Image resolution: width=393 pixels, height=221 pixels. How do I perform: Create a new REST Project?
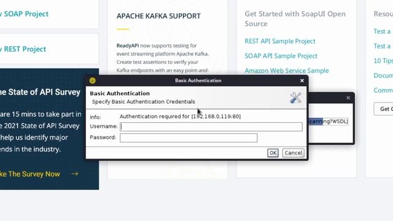click(x=23, y=49)
